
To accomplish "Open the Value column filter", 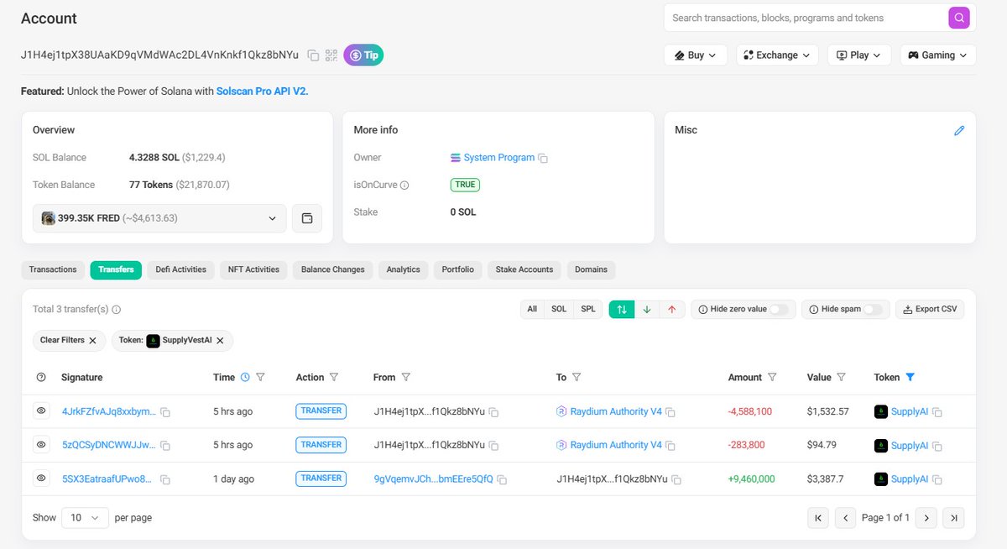I will pos(842,378).
